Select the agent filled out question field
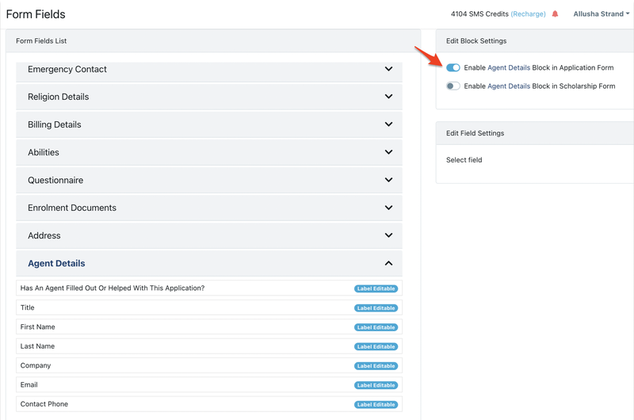This screenshot has height=420, width=634. (x=182, y=288)
